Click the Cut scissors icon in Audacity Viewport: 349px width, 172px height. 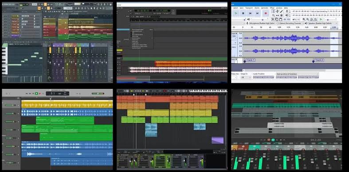tap(273, 19)
